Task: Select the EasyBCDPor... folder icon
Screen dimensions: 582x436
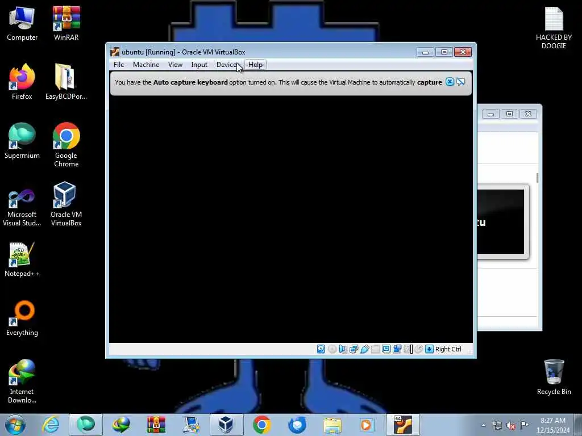Action: (x=66, y=82)
